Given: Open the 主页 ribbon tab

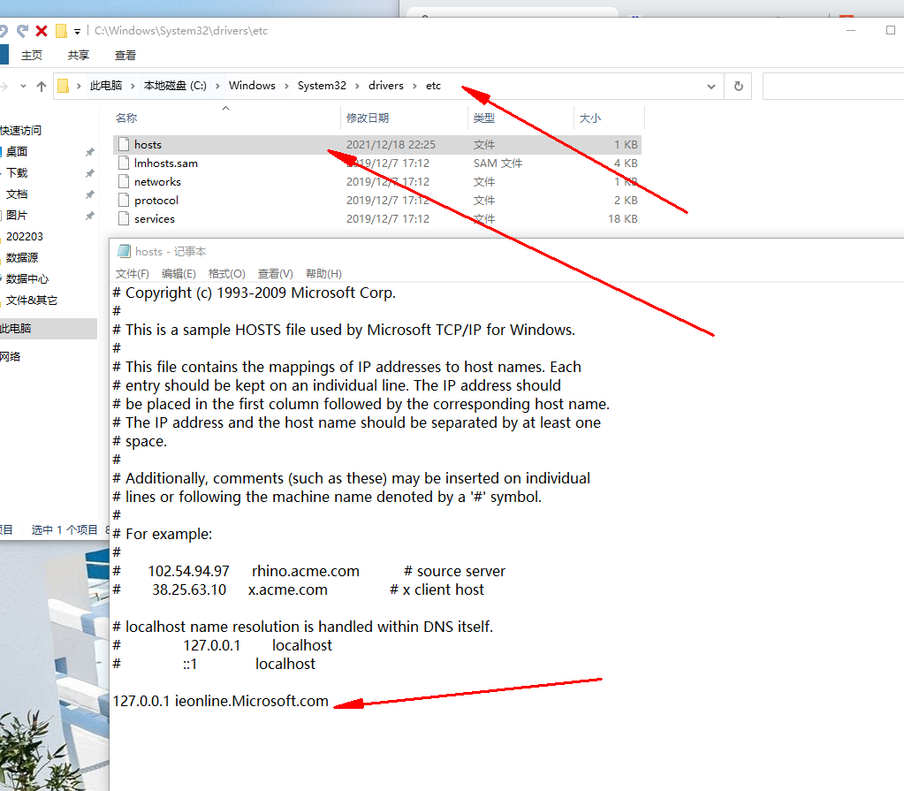Looking at the screenshot, I should pos(32,56).
